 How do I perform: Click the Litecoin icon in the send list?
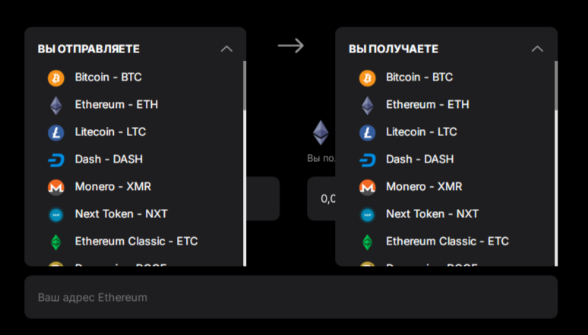[x=56, y=132]
